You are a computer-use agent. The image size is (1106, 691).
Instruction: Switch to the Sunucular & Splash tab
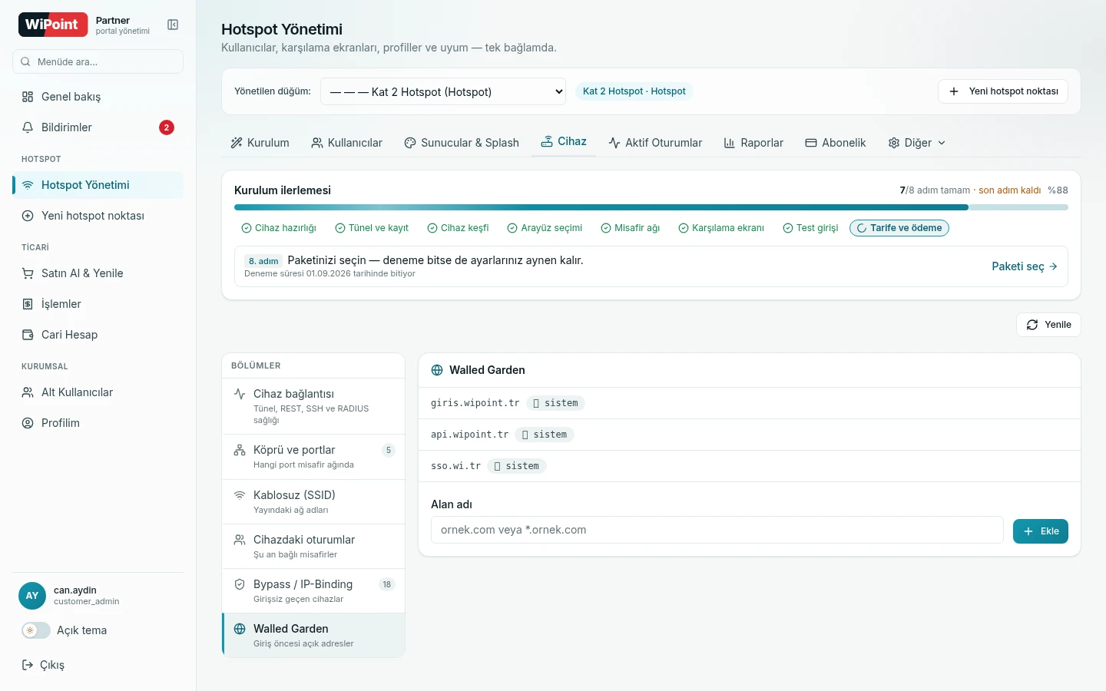[x=462, y=143]
